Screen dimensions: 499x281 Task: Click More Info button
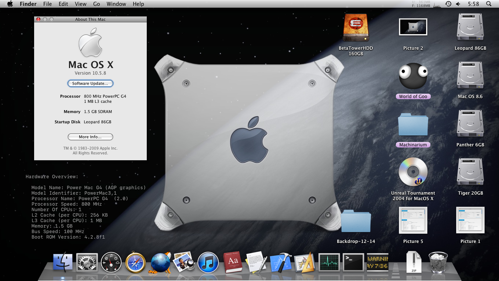(x=90, y=137)
